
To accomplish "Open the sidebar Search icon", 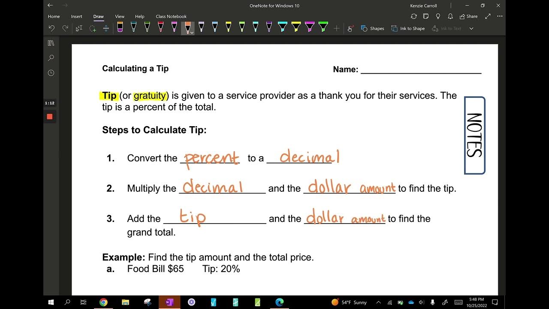I will (x=51, y=58).
